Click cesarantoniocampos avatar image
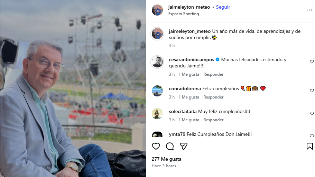This screenshot has height=177, width=315. [x=157, y=62]
